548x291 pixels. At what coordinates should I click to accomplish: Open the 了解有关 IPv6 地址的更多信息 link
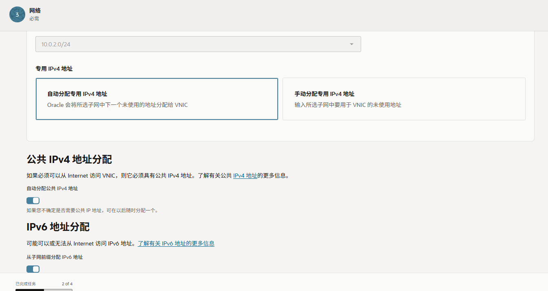click(x=176, y=243)
